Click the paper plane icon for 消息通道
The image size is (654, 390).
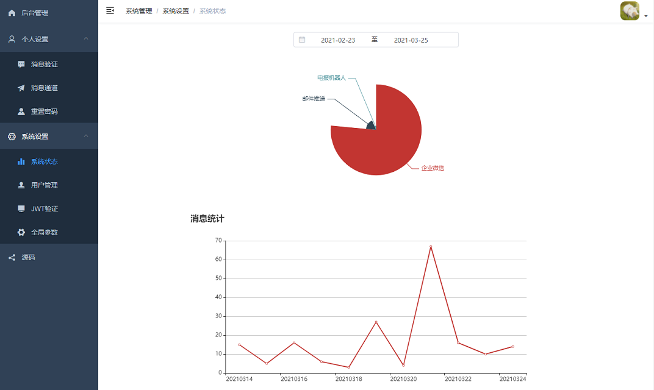tap(21, 88)
